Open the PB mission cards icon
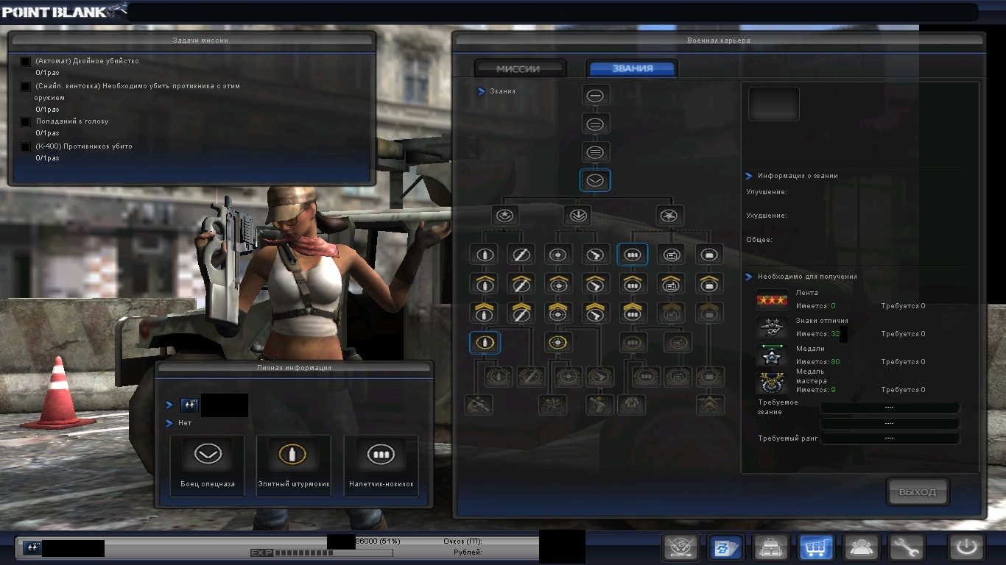Screen dimensions: 1006x565 coord(725,547)
